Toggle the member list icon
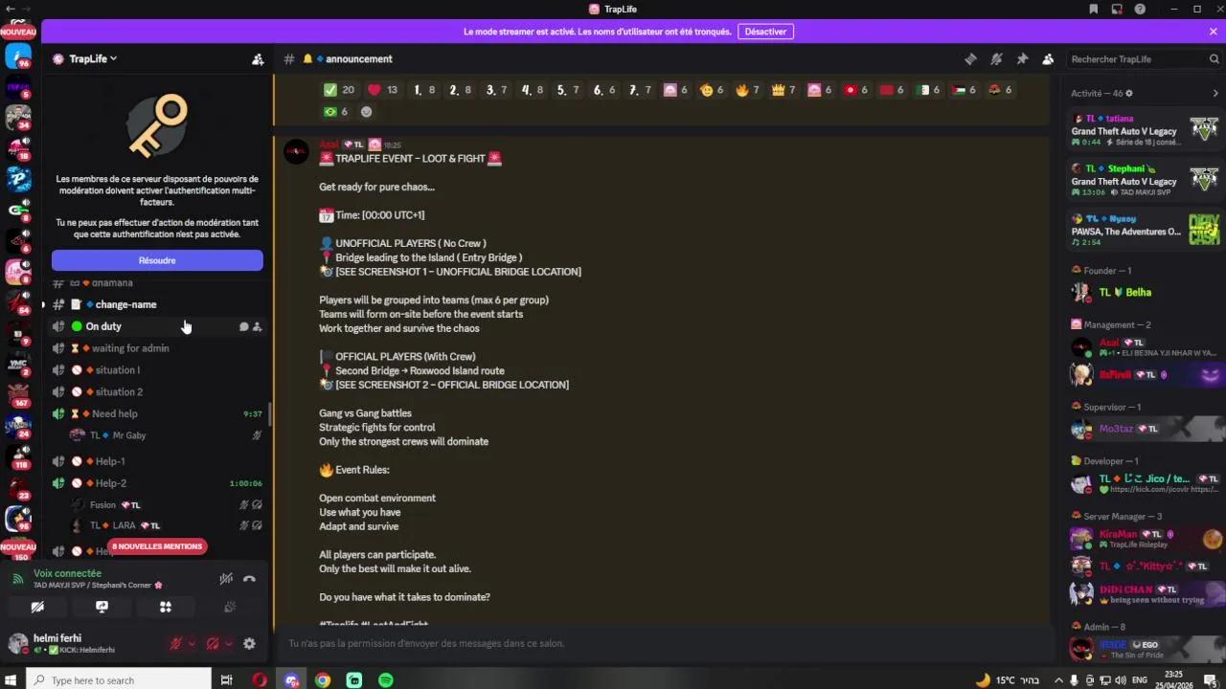 click(1048, 59)
